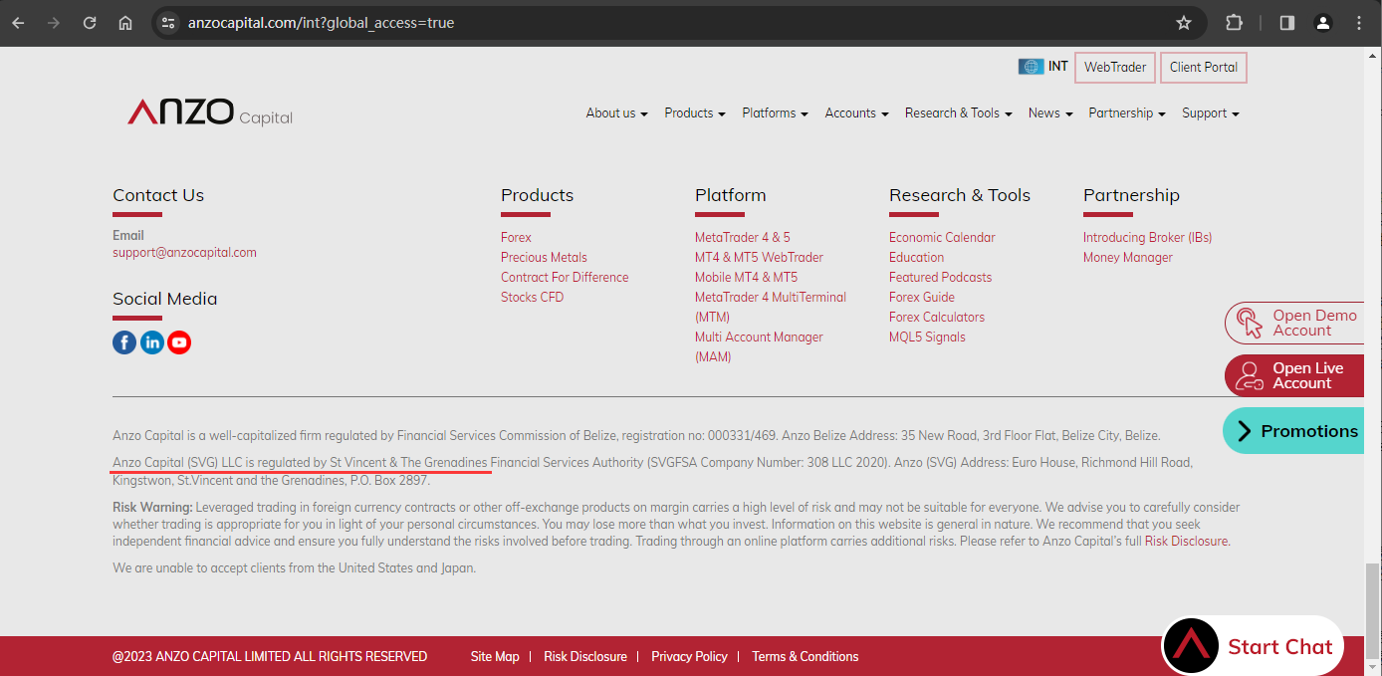Expand the Products dropdown menu
Viewport: 1382px width, 676px height.
(x=695, y=113)
